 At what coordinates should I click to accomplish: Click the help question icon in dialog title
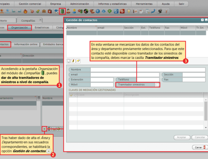point(202,20)
